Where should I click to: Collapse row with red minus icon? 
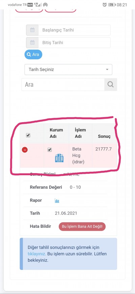coord(25,150)
